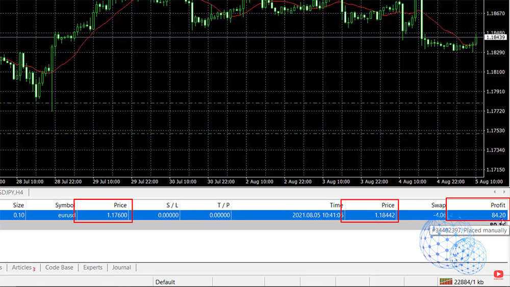This screenshot has height=287, width=510.
Task: Click the red YouTube subscribe icon
Action: tap(498, 275)
